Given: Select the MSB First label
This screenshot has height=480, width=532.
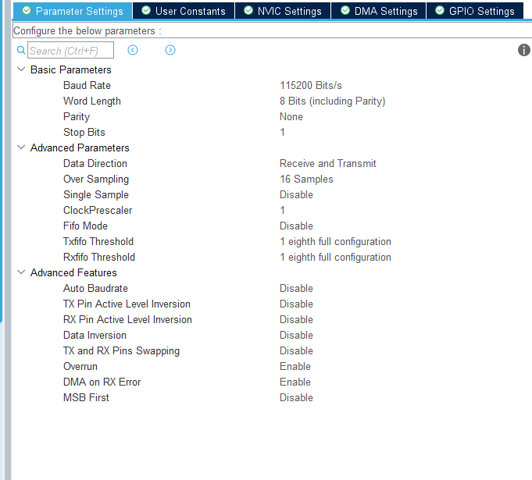Looking at the screenshot, I should pyautogui.click(x=86, y=397).
